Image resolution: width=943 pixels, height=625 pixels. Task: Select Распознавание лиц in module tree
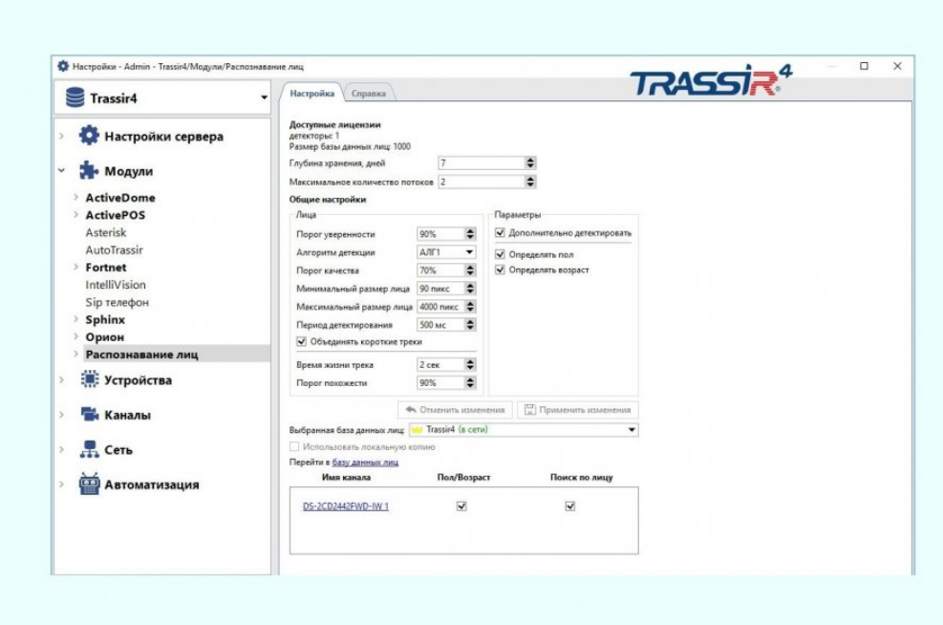(x=141, y=355)
